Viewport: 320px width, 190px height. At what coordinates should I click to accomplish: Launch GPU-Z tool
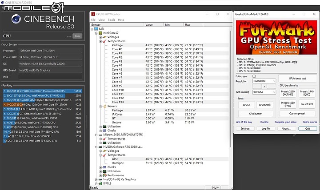[246, 105]
